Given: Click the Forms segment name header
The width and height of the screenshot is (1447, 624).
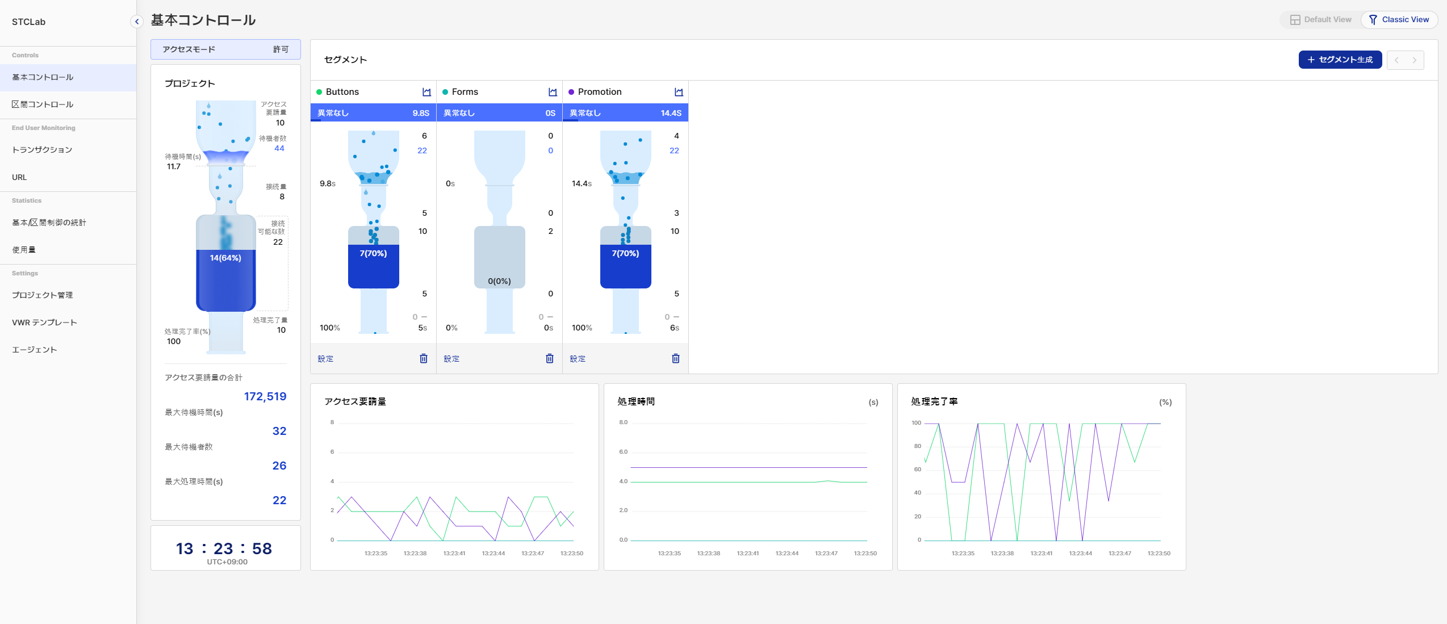Looking at the screenshot, I should tap(465, 92).
